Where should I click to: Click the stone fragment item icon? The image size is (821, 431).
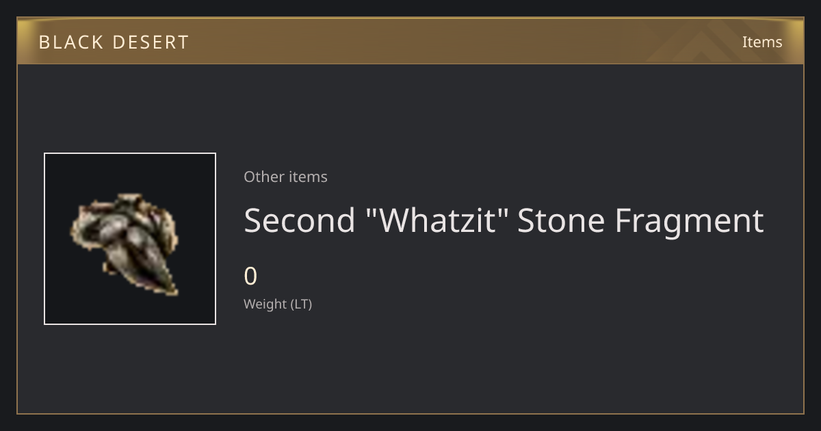pos(125,244)
